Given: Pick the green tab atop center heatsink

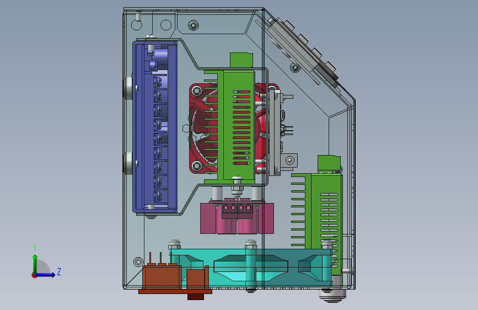Looking at the screenshot, I should [x=241, y=60].
